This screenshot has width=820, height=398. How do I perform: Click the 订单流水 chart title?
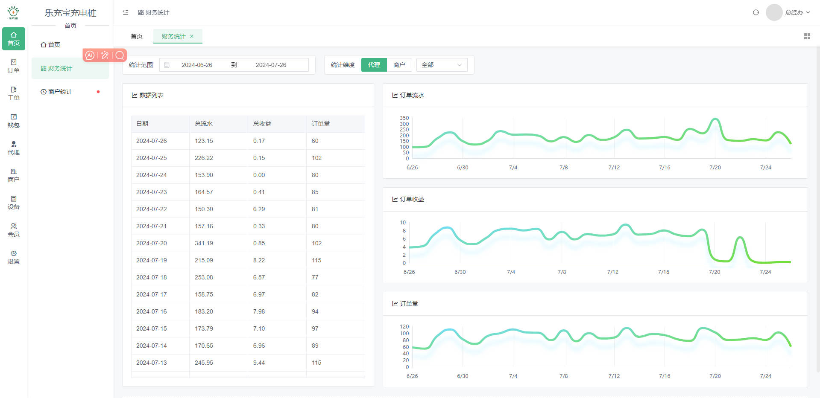tap(412, 95)
